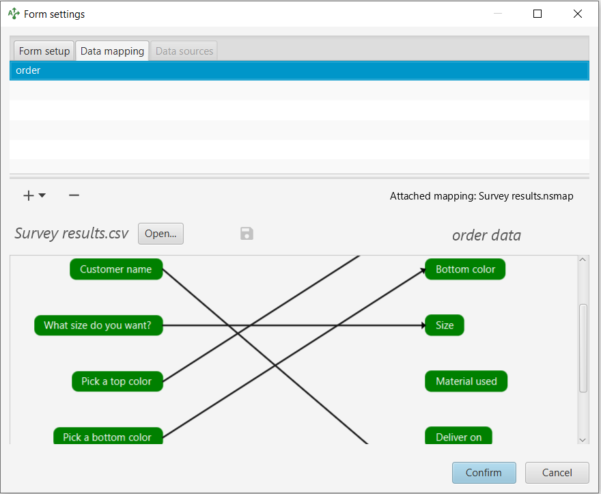Select the Bottom color target node

tap(465, 269)
